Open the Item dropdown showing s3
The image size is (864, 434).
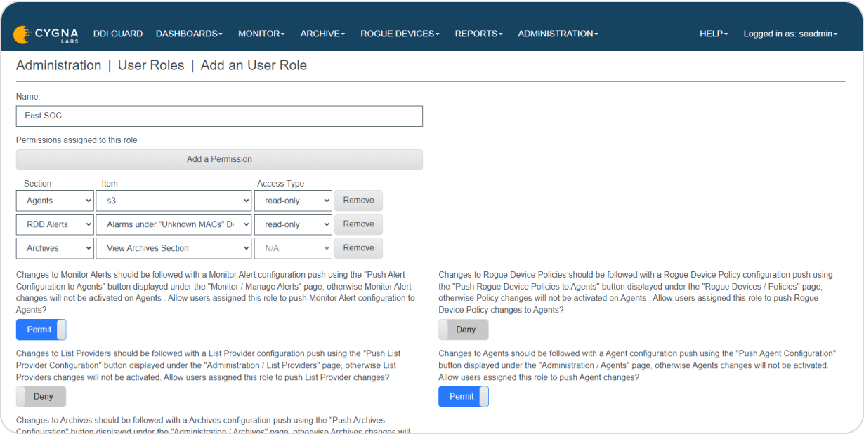[173, 201]
